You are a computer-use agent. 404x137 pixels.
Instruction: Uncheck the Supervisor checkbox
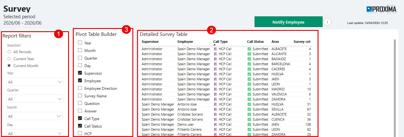point(80,73)
